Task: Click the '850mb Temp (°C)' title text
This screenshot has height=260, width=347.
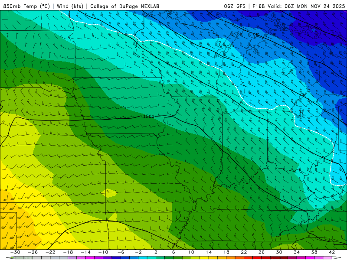Action: click(x=26, y=6)
